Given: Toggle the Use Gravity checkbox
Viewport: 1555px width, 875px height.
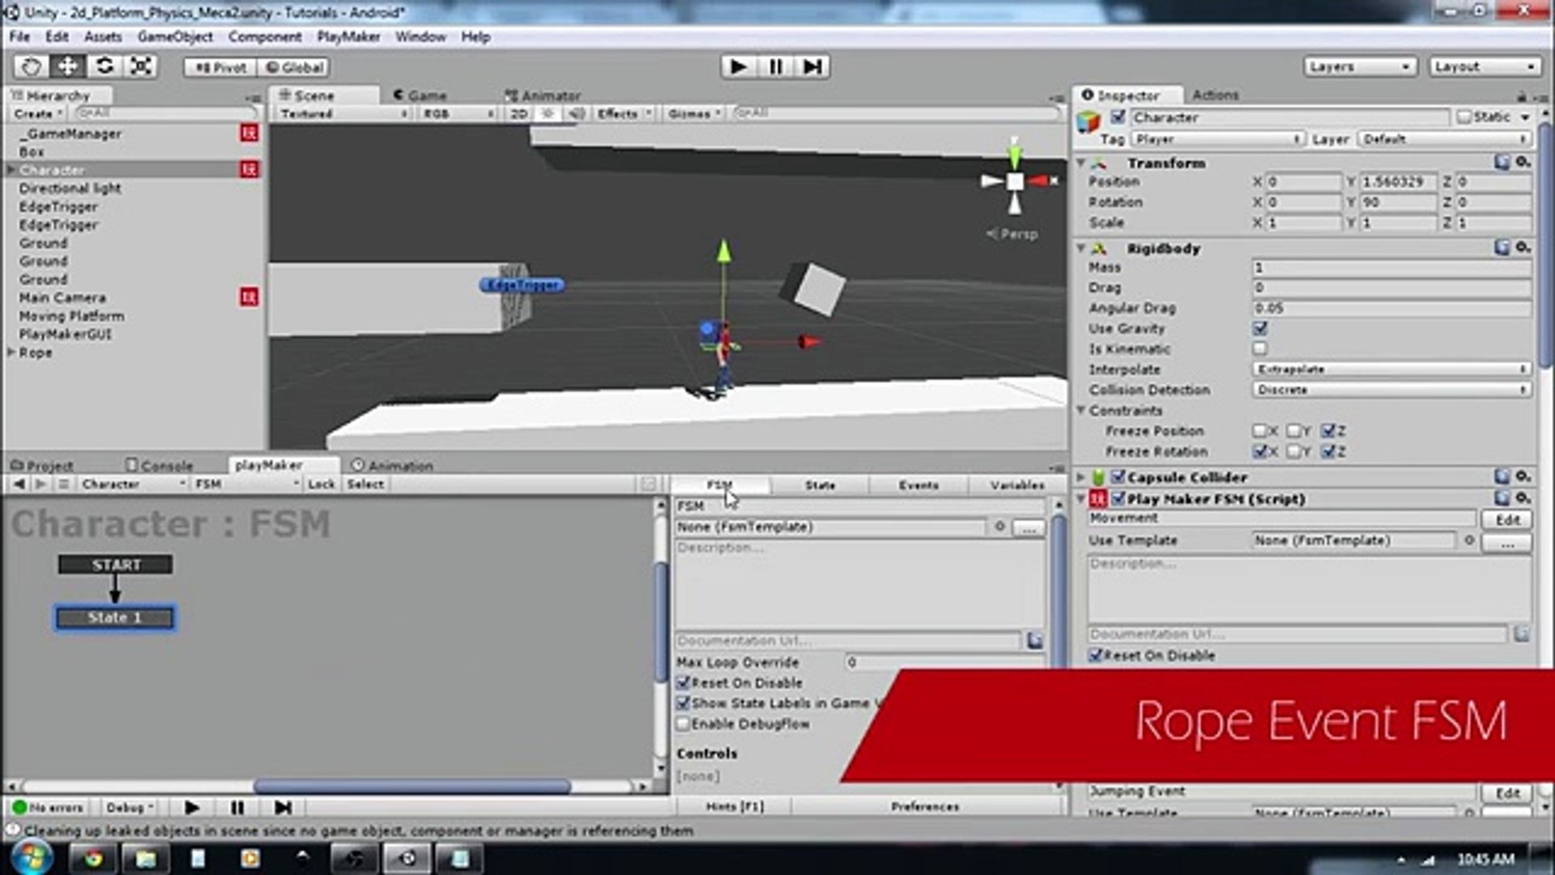Looking at the screenshot, I should 1259,328.
